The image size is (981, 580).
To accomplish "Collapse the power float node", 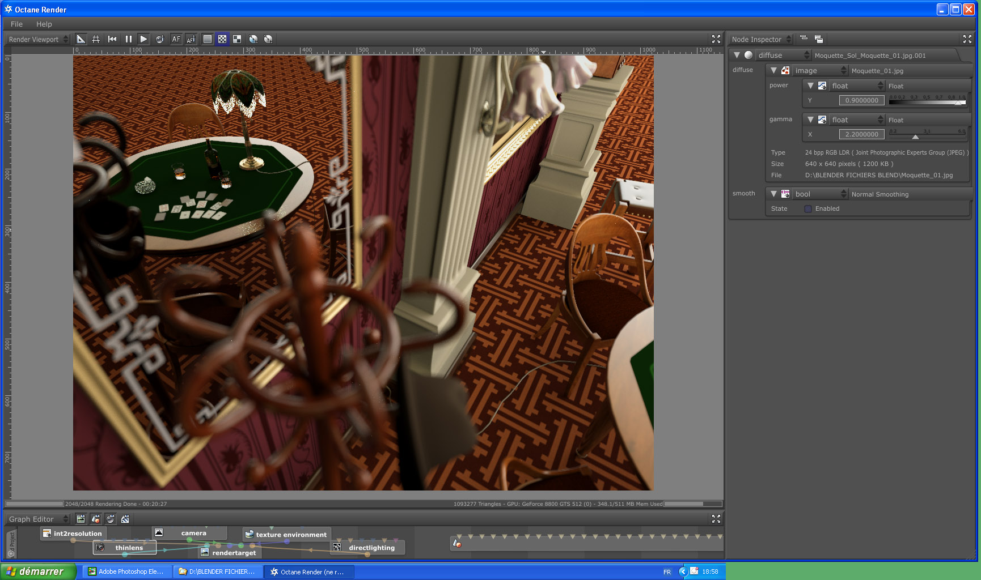I will [810, 86].
